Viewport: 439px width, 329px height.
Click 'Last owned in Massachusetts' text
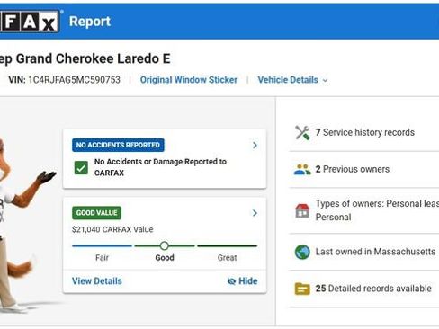click(375, 252)
